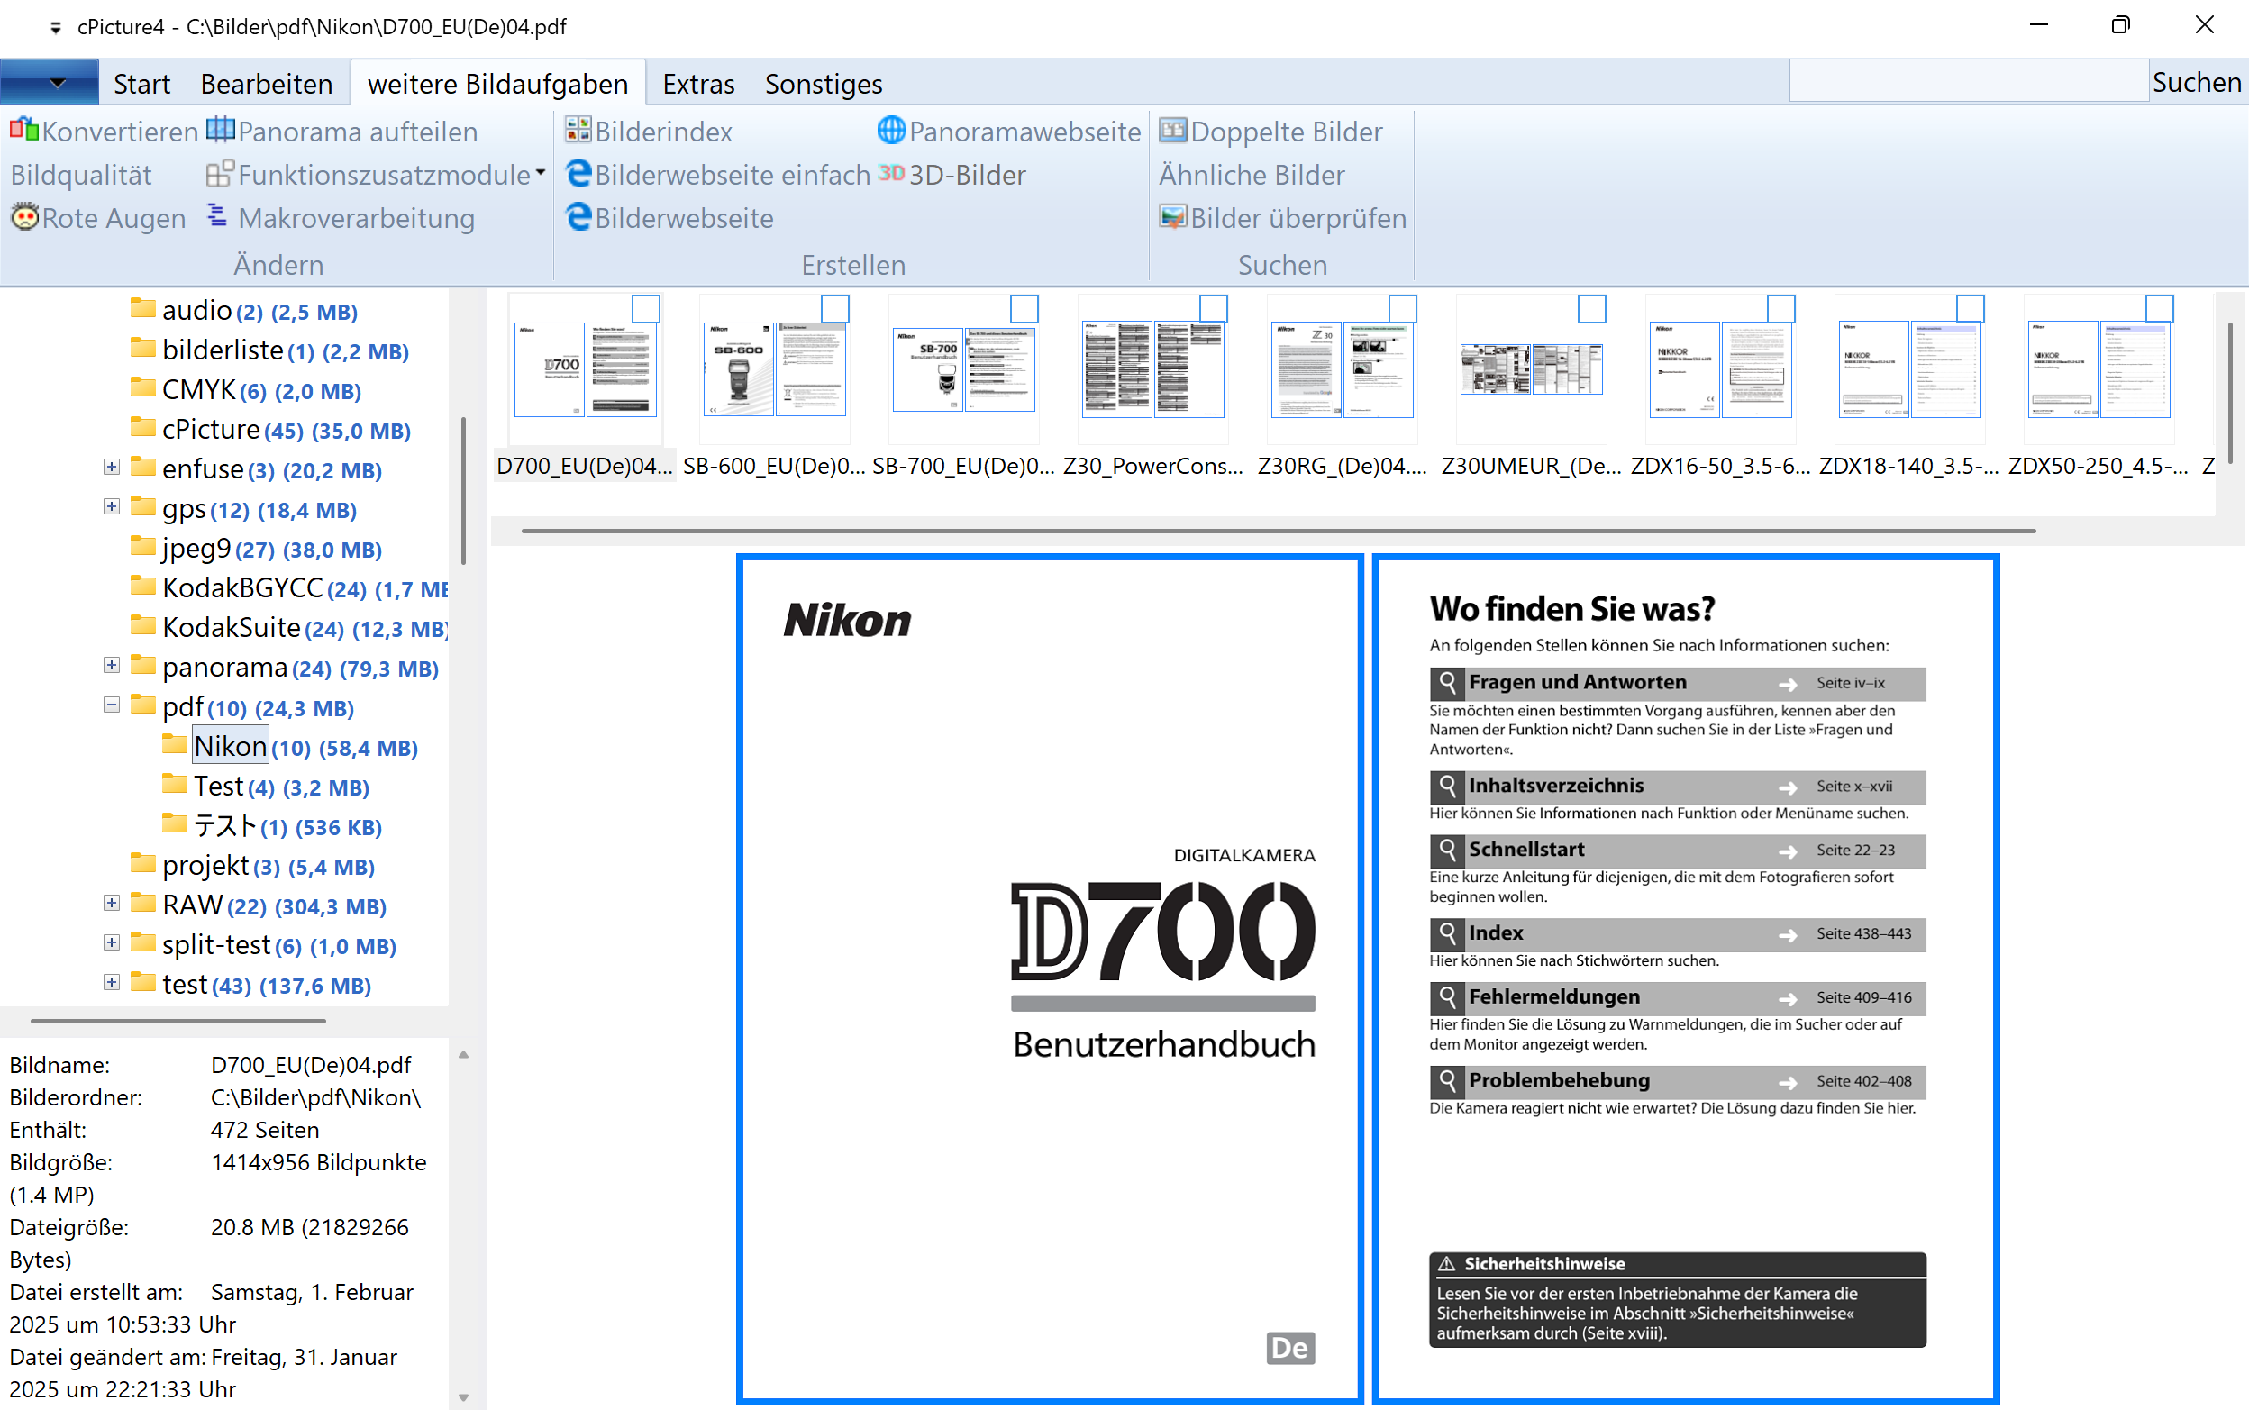Open the Funktionszusatzmodule dropdown
Image resolution: width=2249 pixels, height=1410 pixels.
(x=540, y=174)
